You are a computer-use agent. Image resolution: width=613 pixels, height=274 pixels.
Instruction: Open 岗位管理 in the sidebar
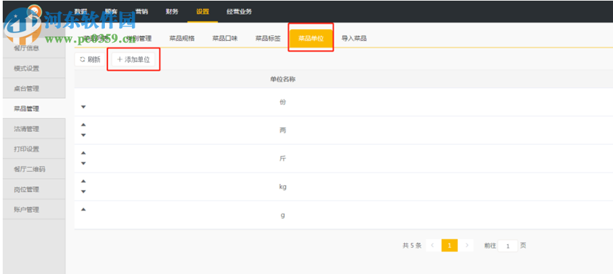tap(34, 189)
